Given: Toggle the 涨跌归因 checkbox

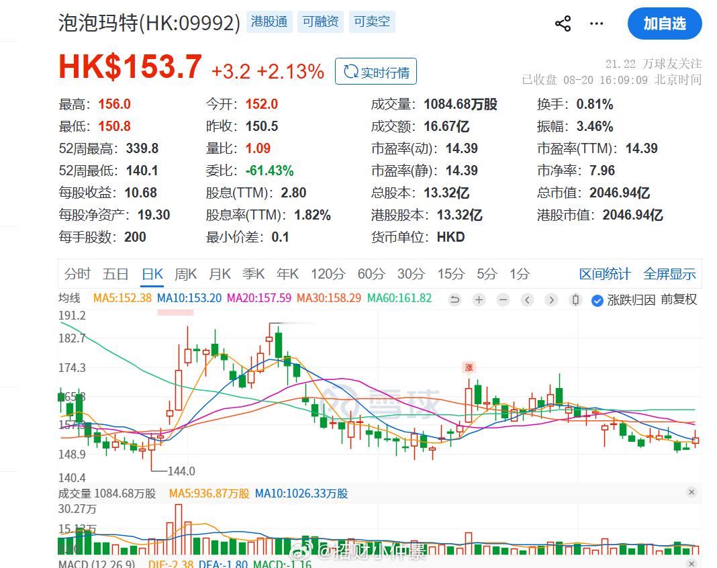Looking at the screenshot, I should click(x=597, y=301).
